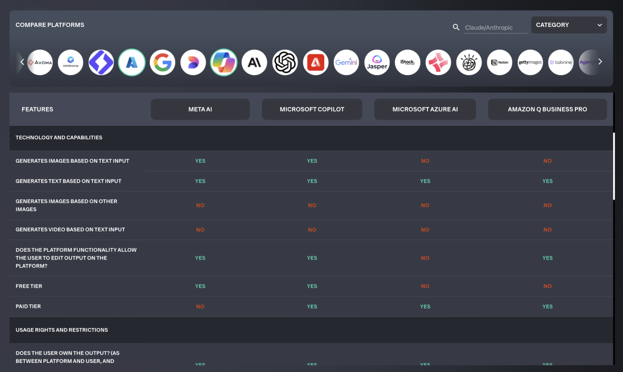Viewport: 623px width, 372px height.
Task: Click Meta AI's NO in Paid Tier row
Action: [x=200, y=306]
